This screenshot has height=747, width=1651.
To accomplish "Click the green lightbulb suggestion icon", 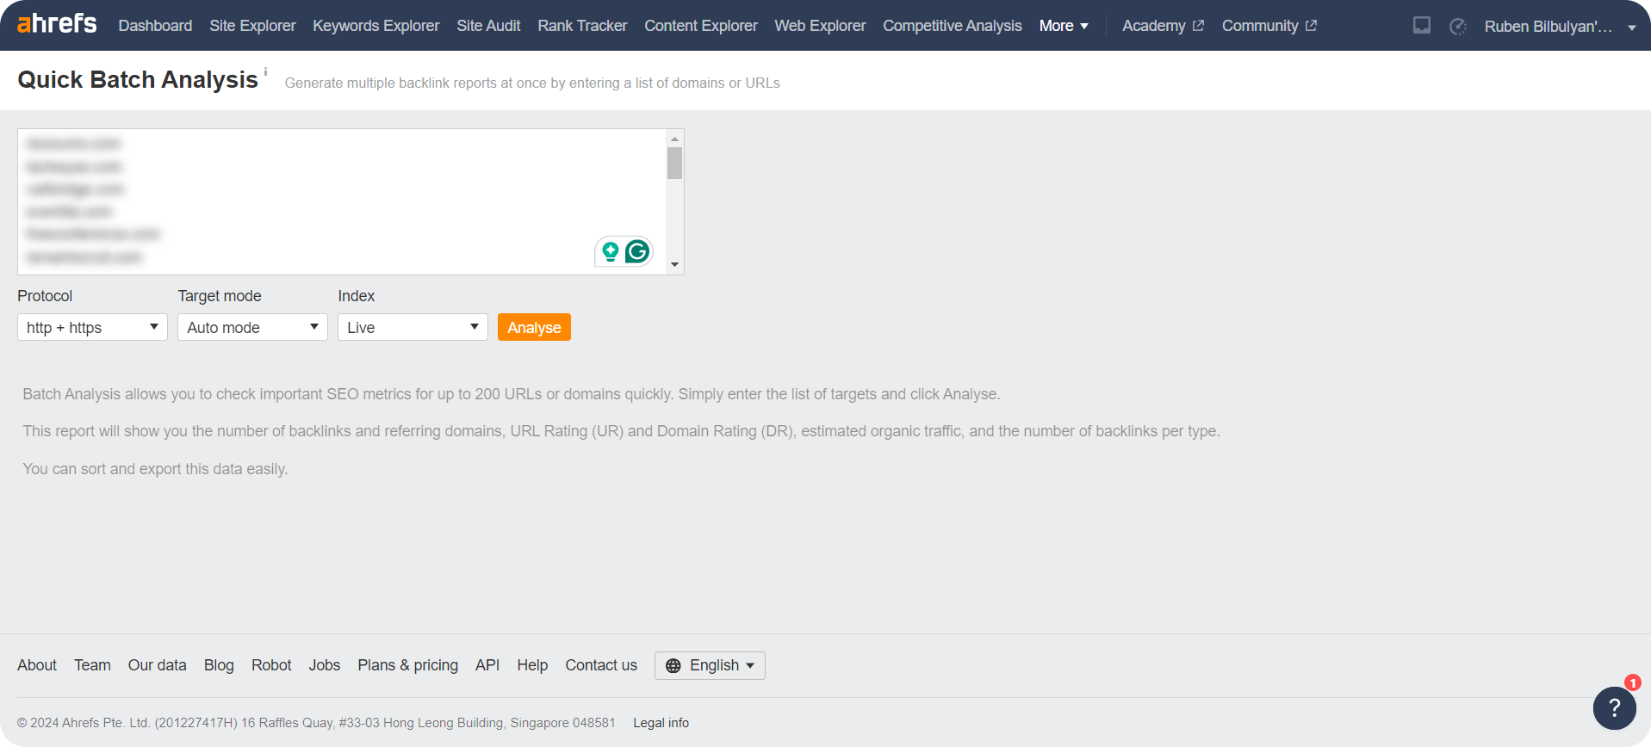I will coord(611,251).
